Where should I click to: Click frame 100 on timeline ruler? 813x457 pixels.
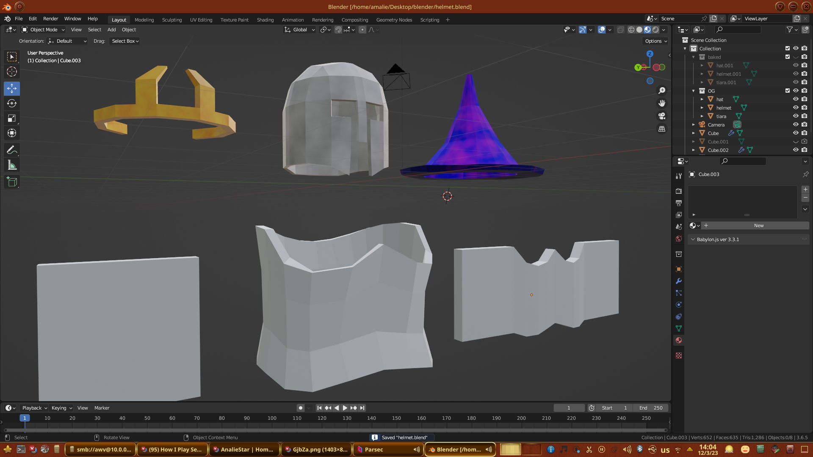(272, 418)
